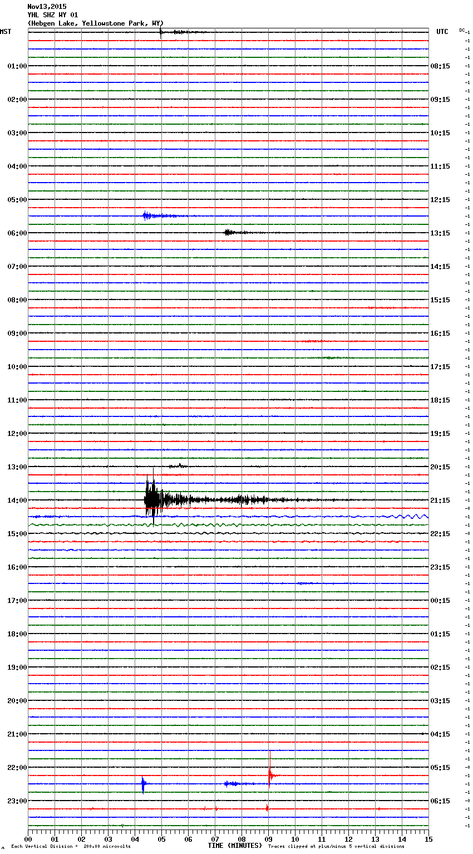Screen dimensions: 473x854
Task: Select the 11:00 MST hour label
Action: pos(17,400)
